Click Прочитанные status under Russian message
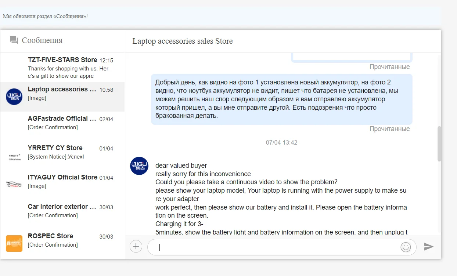This screenshot has height=276, width=457. tap(389, 129)
